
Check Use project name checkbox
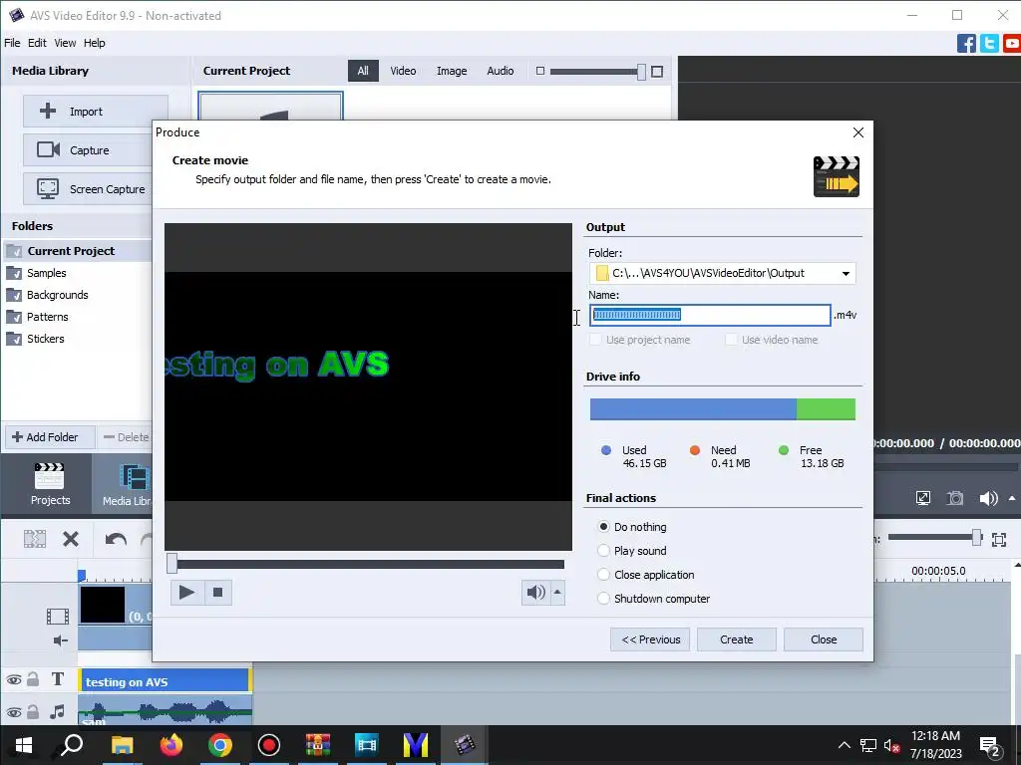pyautogui.click(x=595, y=340)
